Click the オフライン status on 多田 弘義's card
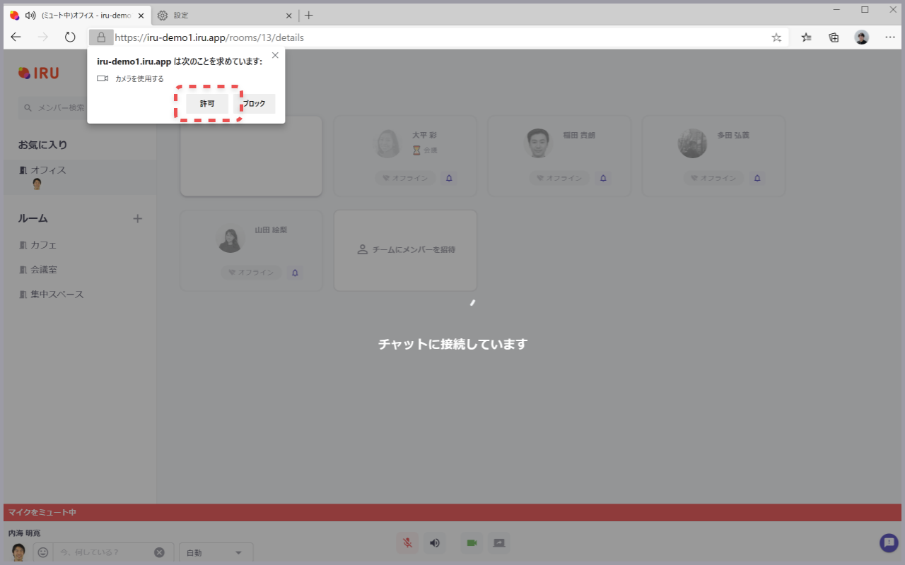 tap(713, 178)
